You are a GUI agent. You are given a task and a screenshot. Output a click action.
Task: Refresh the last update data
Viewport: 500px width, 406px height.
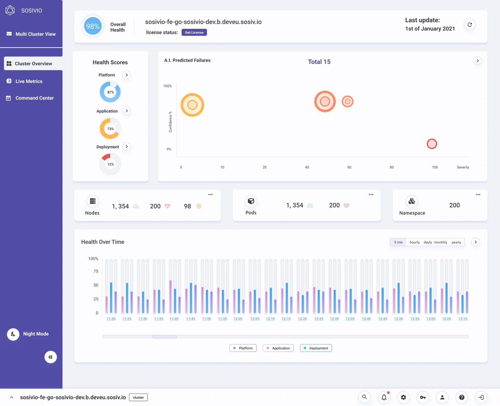(x=470, y=25)
